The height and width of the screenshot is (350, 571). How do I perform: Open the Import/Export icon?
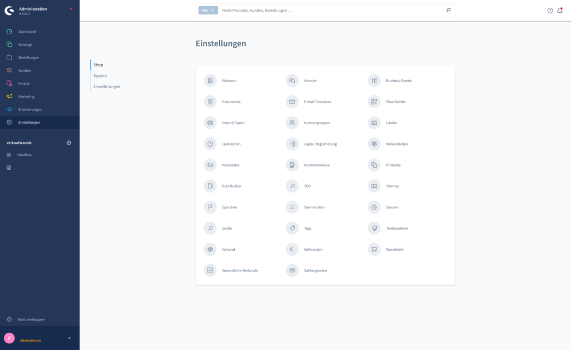pos(210,123)
